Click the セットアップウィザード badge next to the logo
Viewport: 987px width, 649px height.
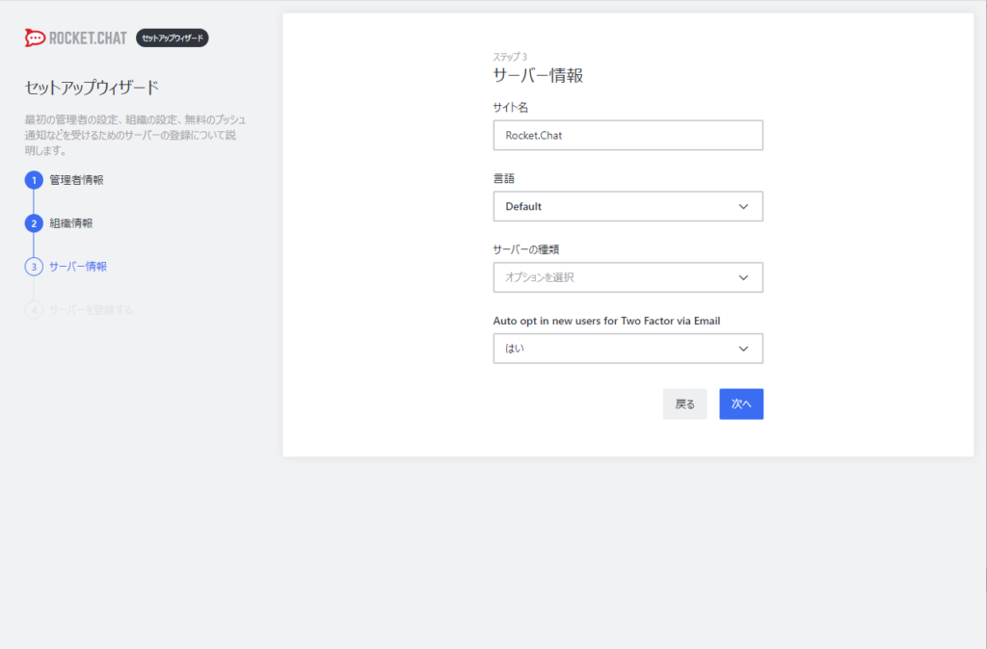(x=172, y=38)
